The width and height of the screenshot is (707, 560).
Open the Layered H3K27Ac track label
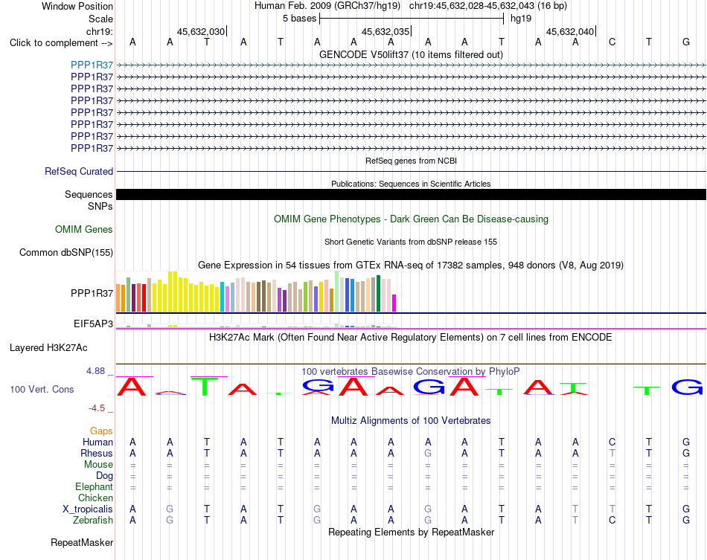coord(48,348)
